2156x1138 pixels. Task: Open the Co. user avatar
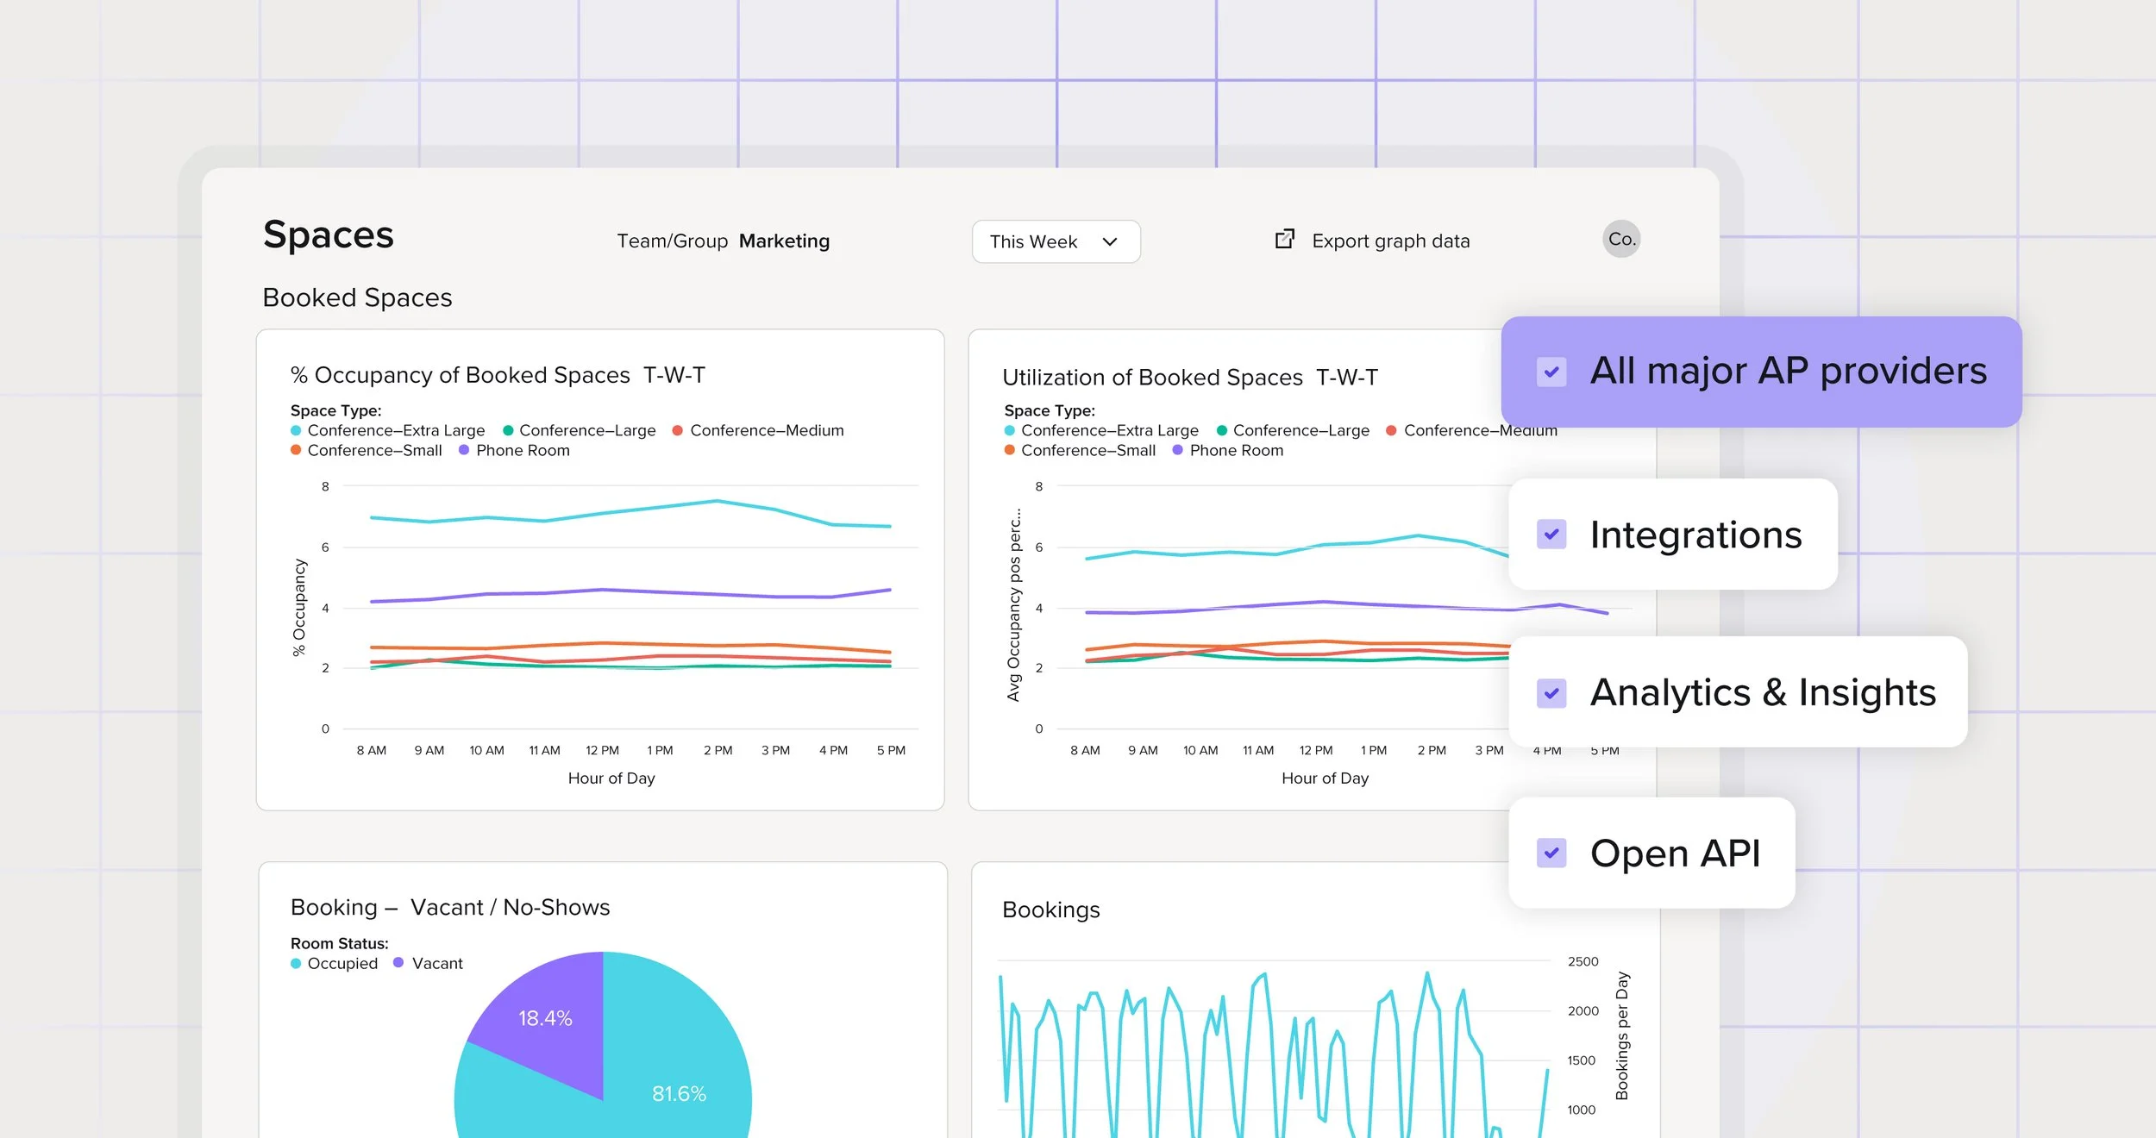1620,239
